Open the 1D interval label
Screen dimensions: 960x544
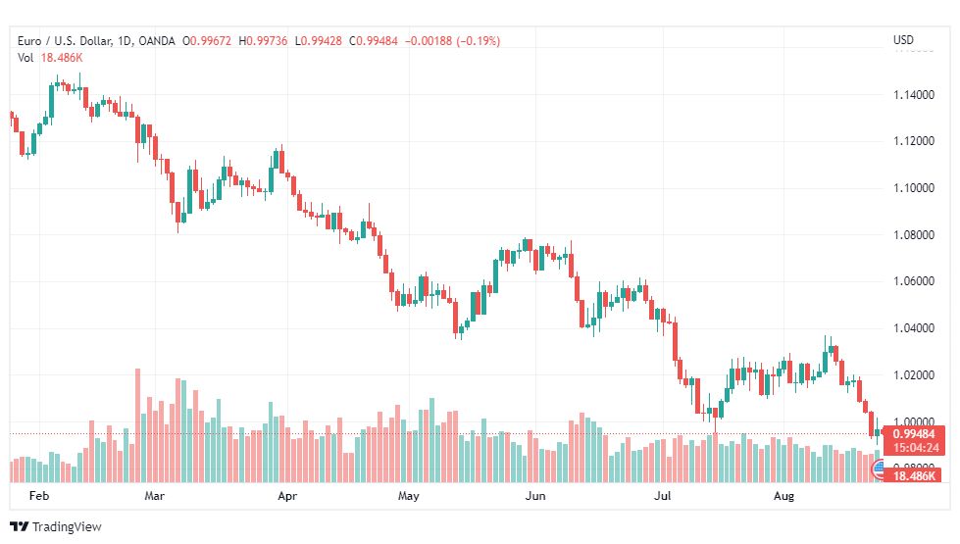click(125, 41)
